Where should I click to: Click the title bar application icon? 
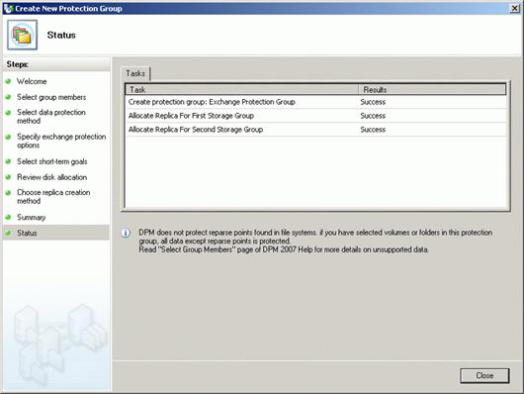click(8, 8)
